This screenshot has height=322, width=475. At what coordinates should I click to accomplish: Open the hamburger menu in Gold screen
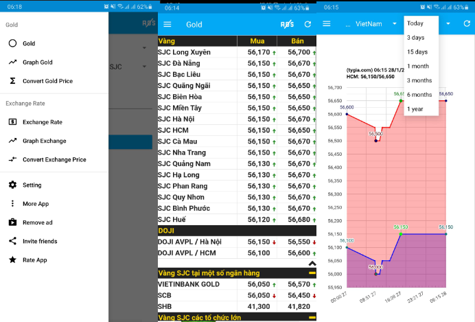point(167,25)
